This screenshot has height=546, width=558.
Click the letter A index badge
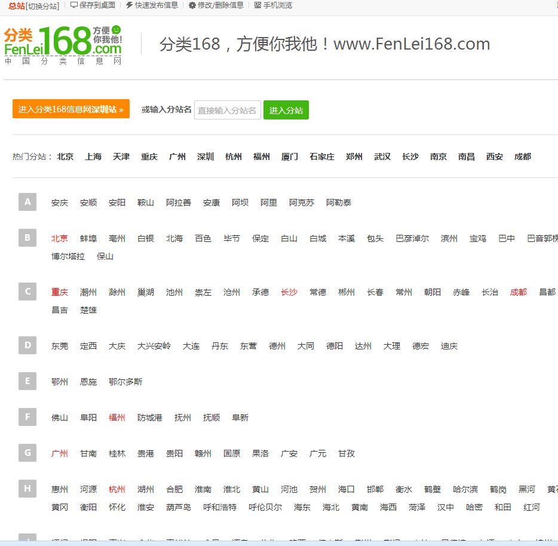pyautogui.click(x=27, y=202)
